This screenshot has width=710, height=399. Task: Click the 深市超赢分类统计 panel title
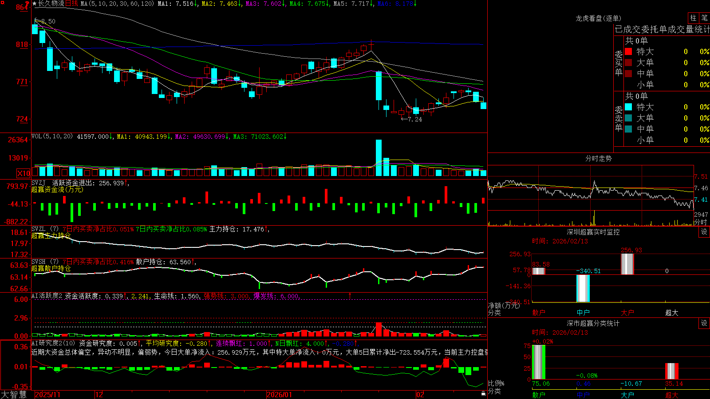[x=593, y=323]
